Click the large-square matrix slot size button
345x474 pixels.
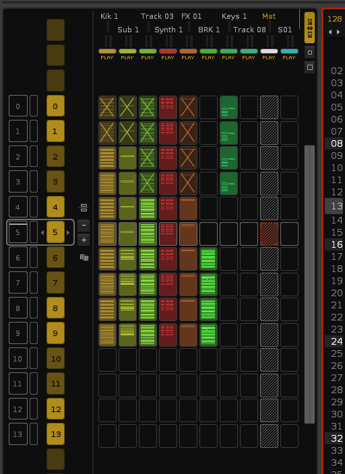pyautogui.click(x=309, y=67)
